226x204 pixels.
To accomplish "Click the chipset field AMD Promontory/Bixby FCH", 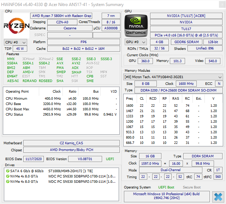I will (71, 150).
